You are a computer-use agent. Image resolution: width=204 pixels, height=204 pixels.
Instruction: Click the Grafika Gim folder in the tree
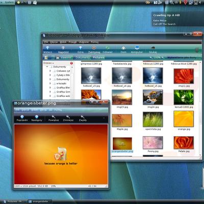(x=63, y=92)
